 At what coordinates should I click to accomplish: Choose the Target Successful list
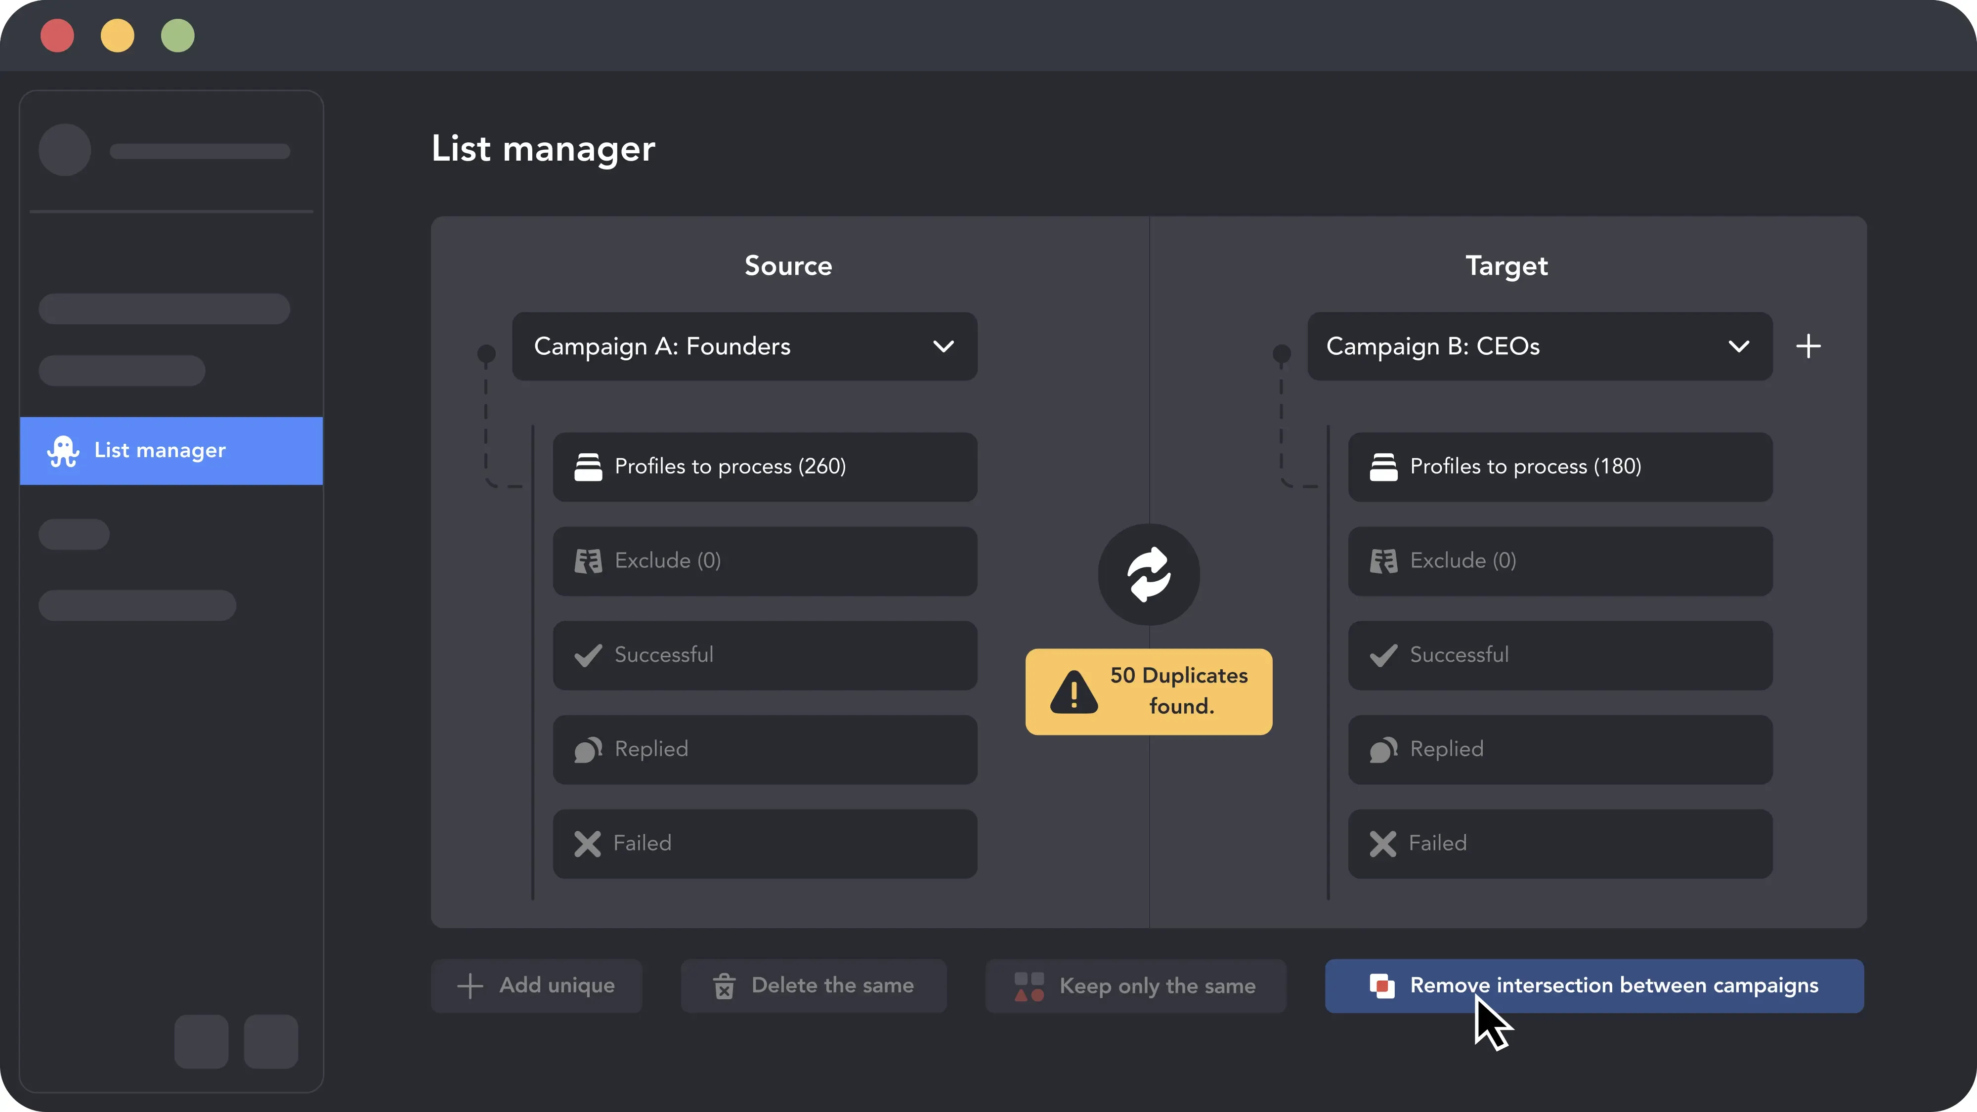coord(1559,655)
